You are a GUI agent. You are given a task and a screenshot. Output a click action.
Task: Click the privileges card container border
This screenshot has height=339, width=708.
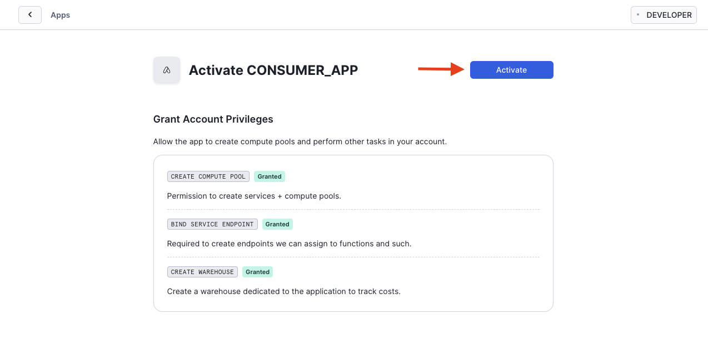[x=353, y=233]
